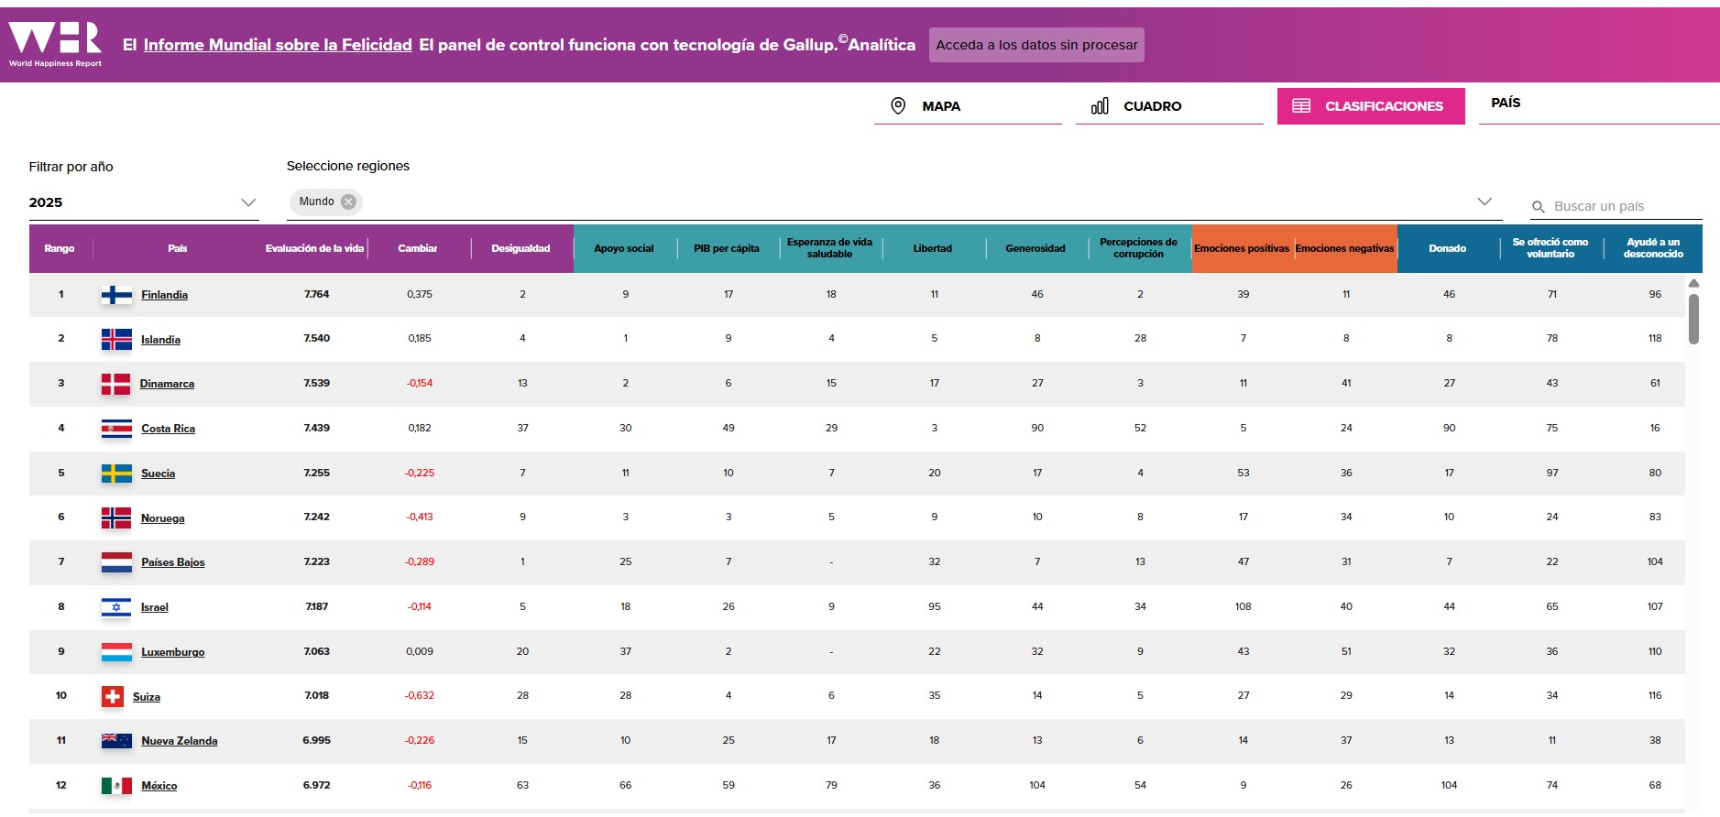
Task: Expand the region selection dropdown arrow
Action: pos(1484,202)
